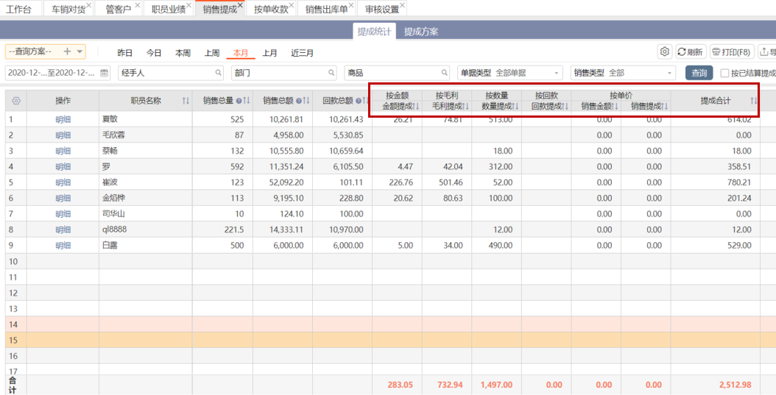Click the calendar icon in date range field
This screenshot has height=395, width=776.
104,73
